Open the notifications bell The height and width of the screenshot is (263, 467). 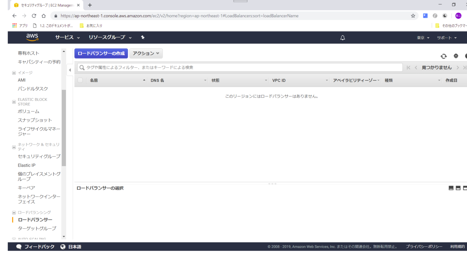(x=342, y=37)
